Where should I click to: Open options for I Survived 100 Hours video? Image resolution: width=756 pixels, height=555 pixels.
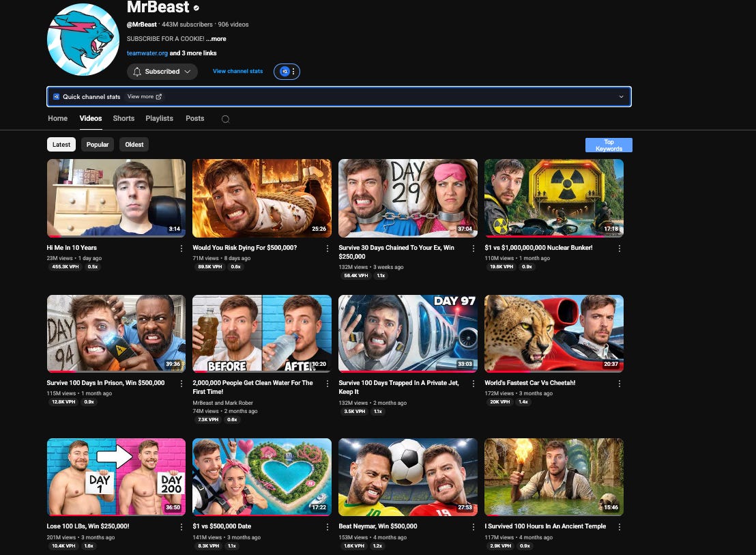620,527
